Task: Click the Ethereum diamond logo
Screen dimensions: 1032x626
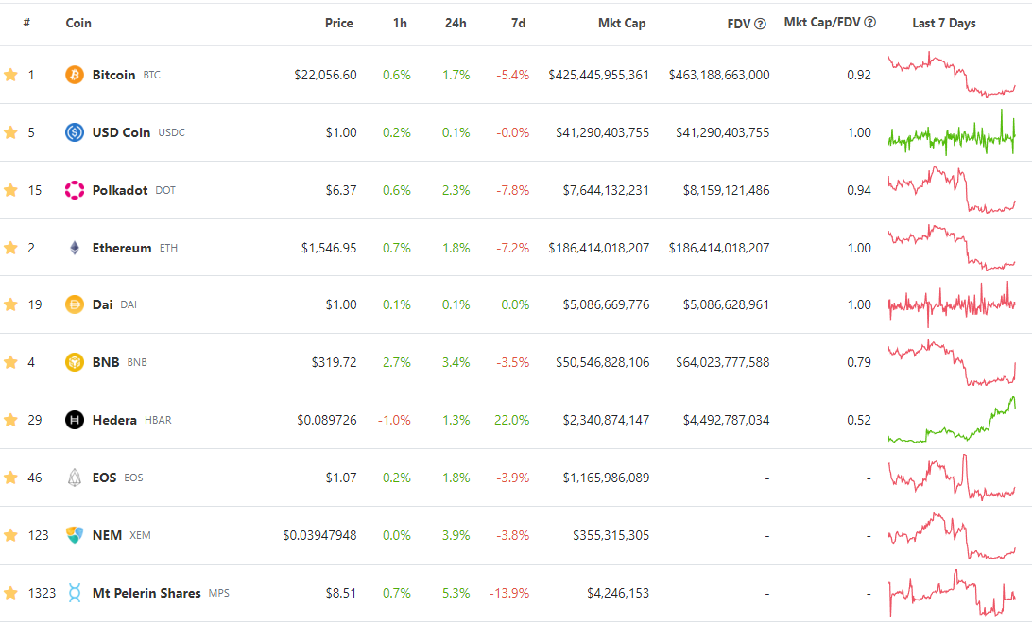Action: 75,248
